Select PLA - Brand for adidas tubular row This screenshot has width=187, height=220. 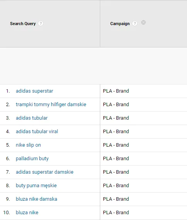pyautogui.click(x=116, y=118)
